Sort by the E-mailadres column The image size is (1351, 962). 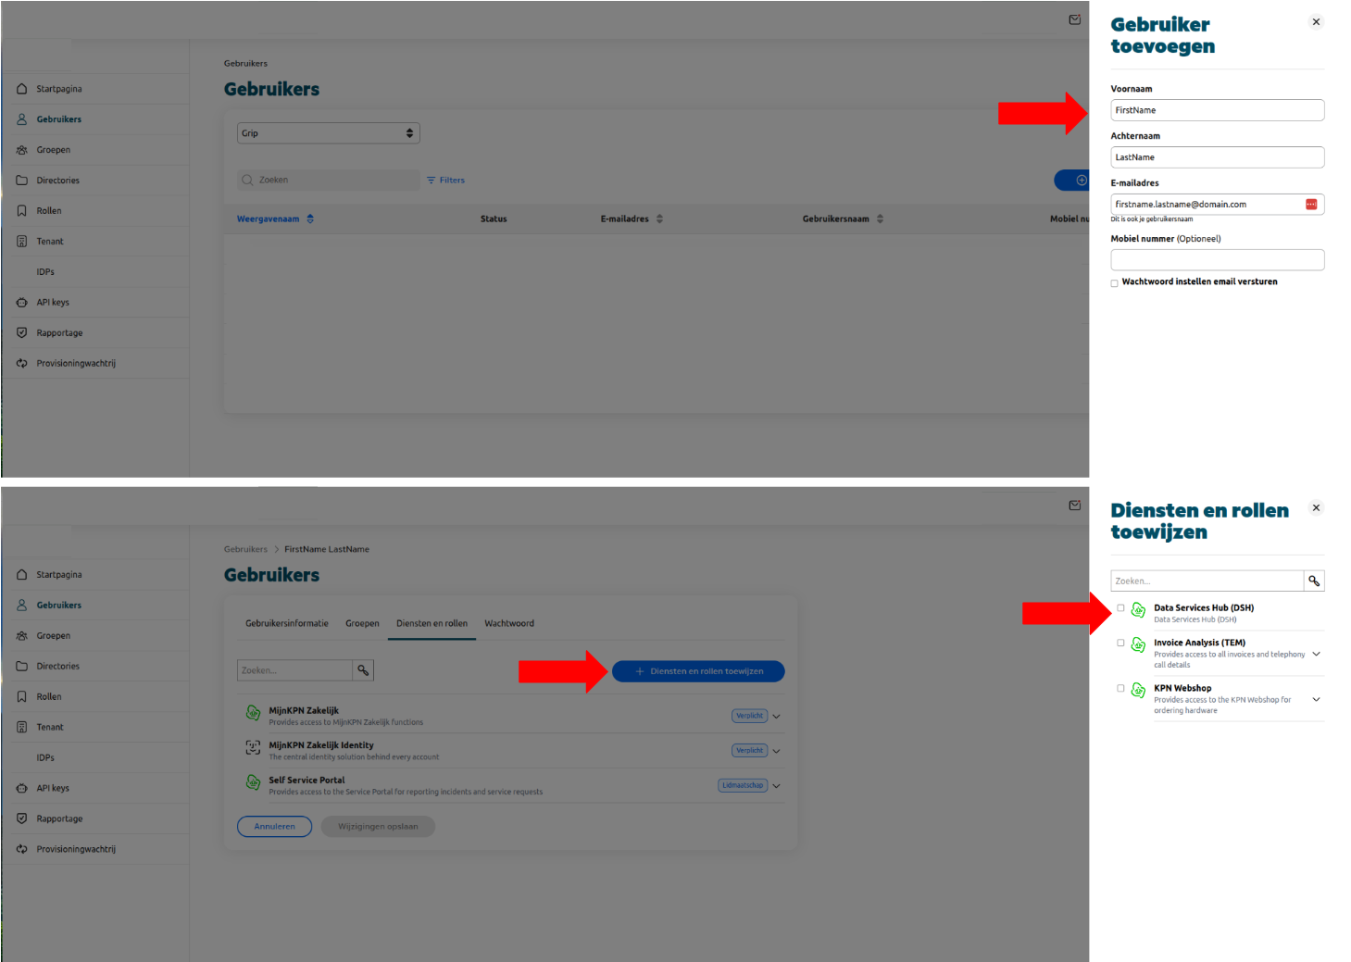click(632, 219)
